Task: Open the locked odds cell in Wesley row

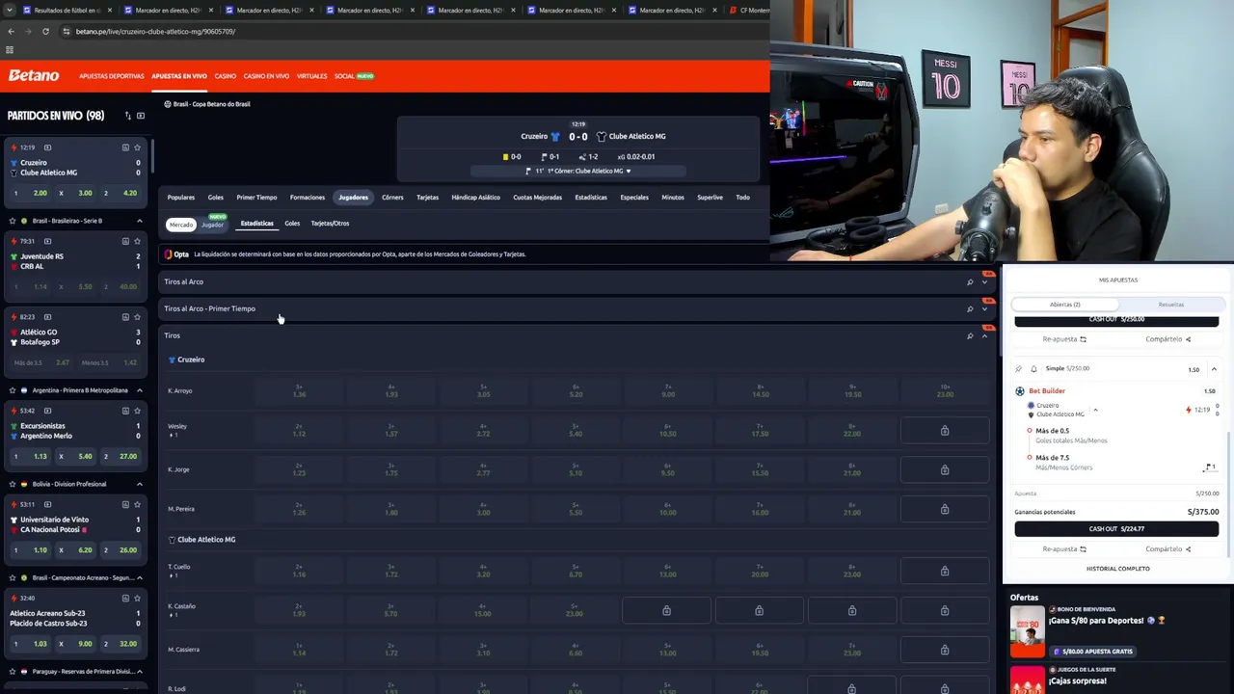Action: click(945, 431)
